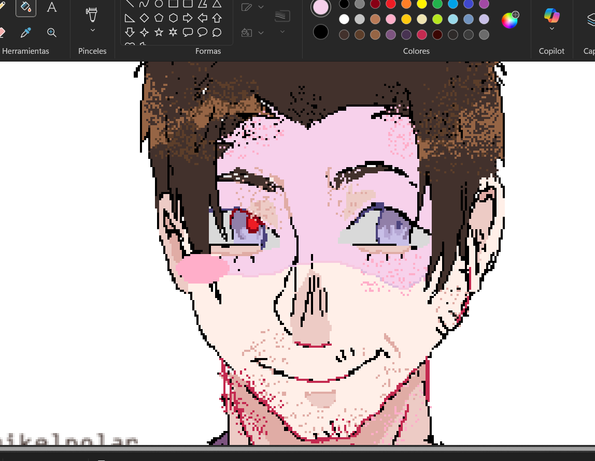Screen dimensions: 595x461
Task: Choose the gold palette swatch
Action: click(x=406, y=19)
